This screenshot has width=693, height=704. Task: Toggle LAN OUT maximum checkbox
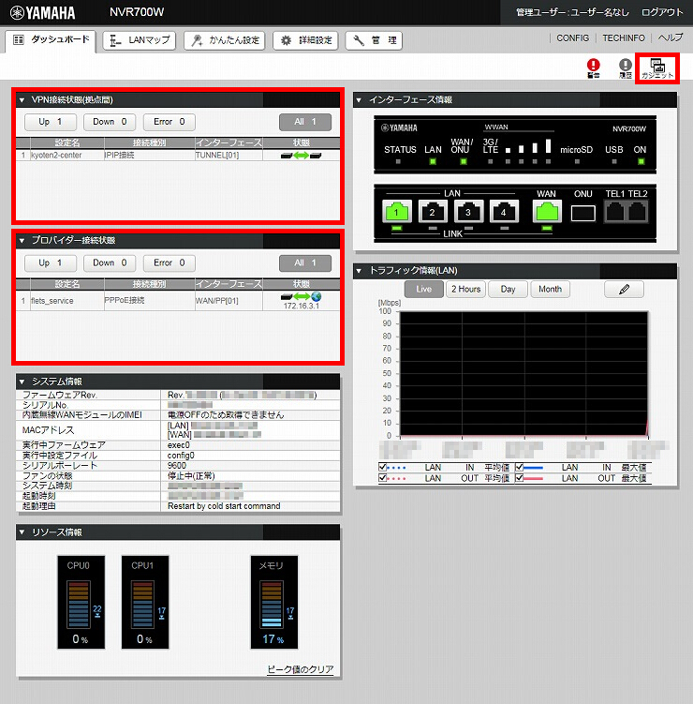click(519, 478)
